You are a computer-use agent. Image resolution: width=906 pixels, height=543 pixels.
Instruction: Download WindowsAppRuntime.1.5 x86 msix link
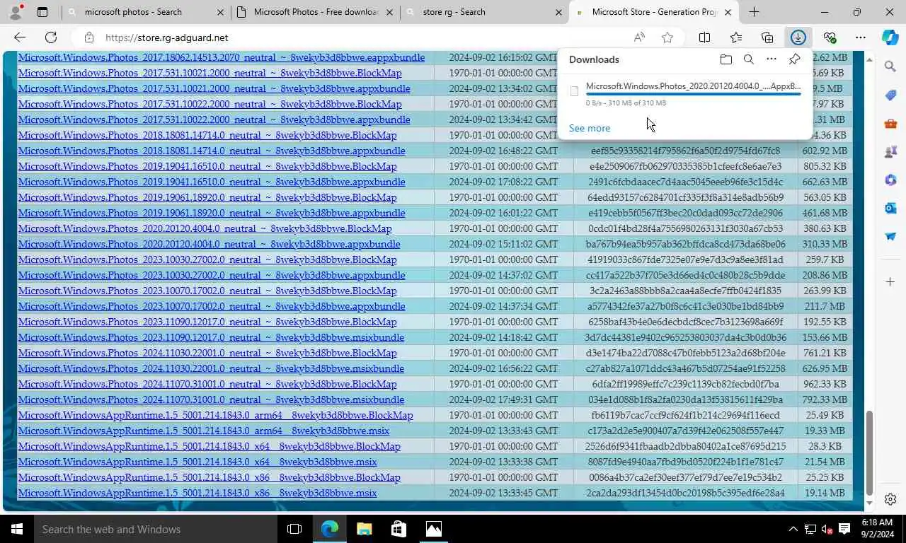pyautogui.click(x=197, y=493)
